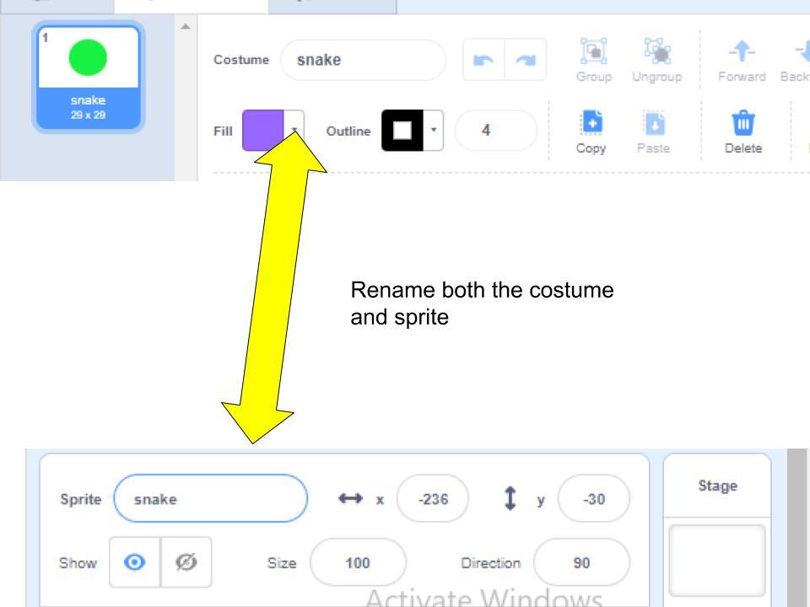
Task: Click the Stage backdrop thumbnail
Action: click(x=717, y=561)
